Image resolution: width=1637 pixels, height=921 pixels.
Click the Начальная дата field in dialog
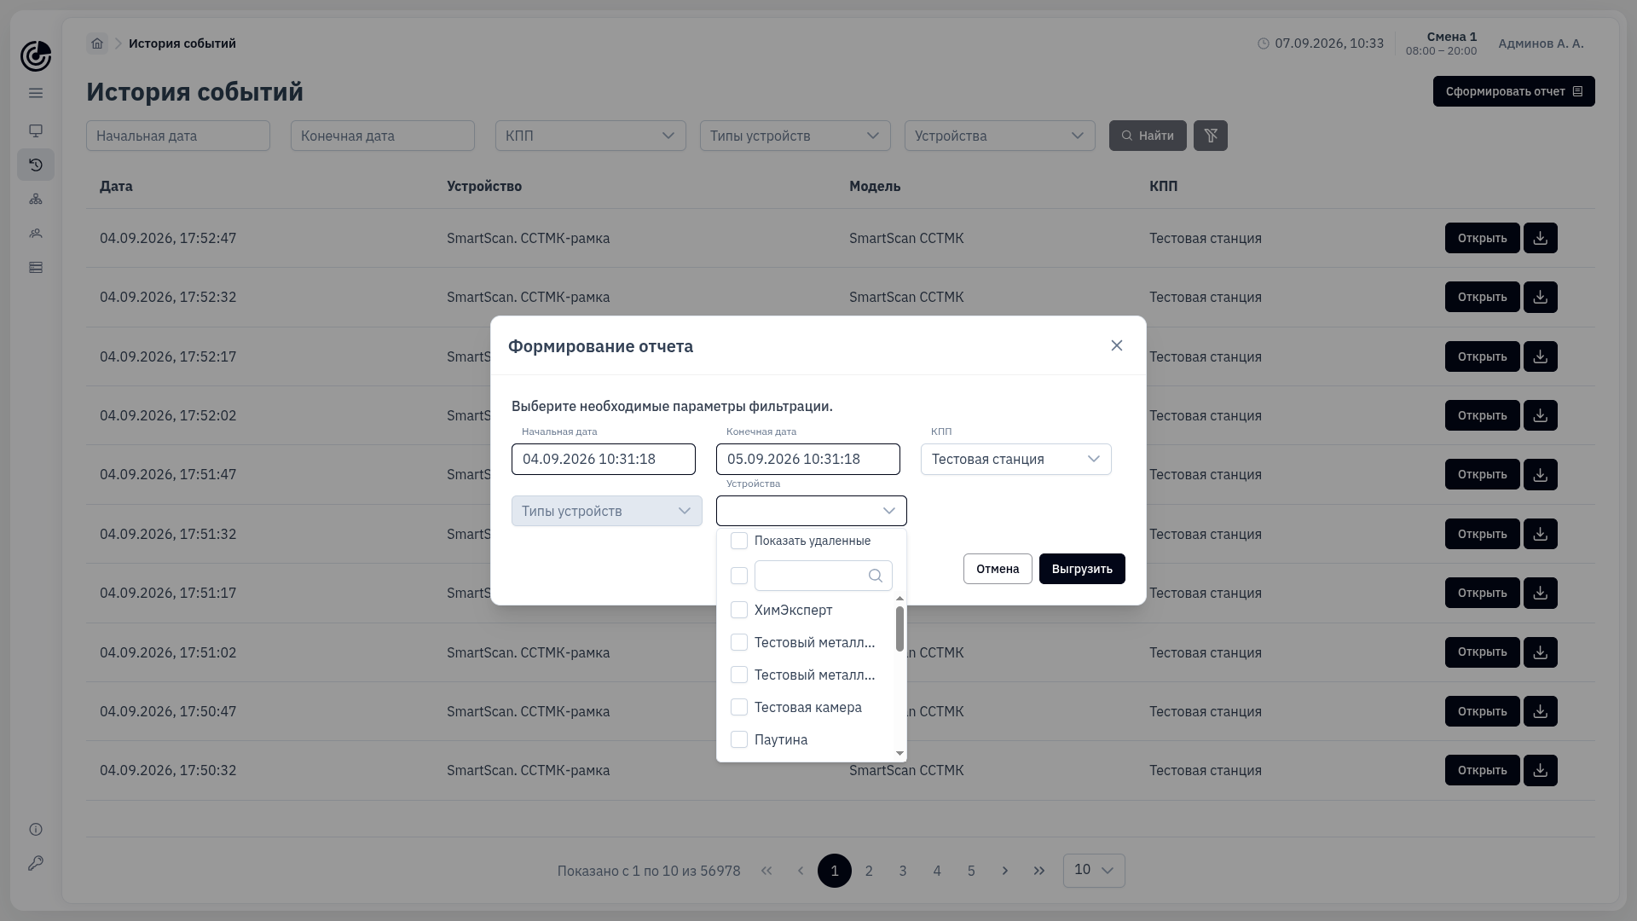coord(604,459)
